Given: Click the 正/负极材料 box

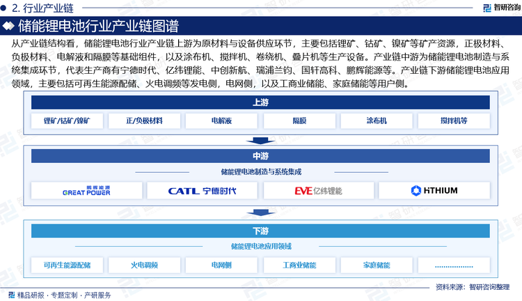Looking at the screenshot, I should 144,121.
